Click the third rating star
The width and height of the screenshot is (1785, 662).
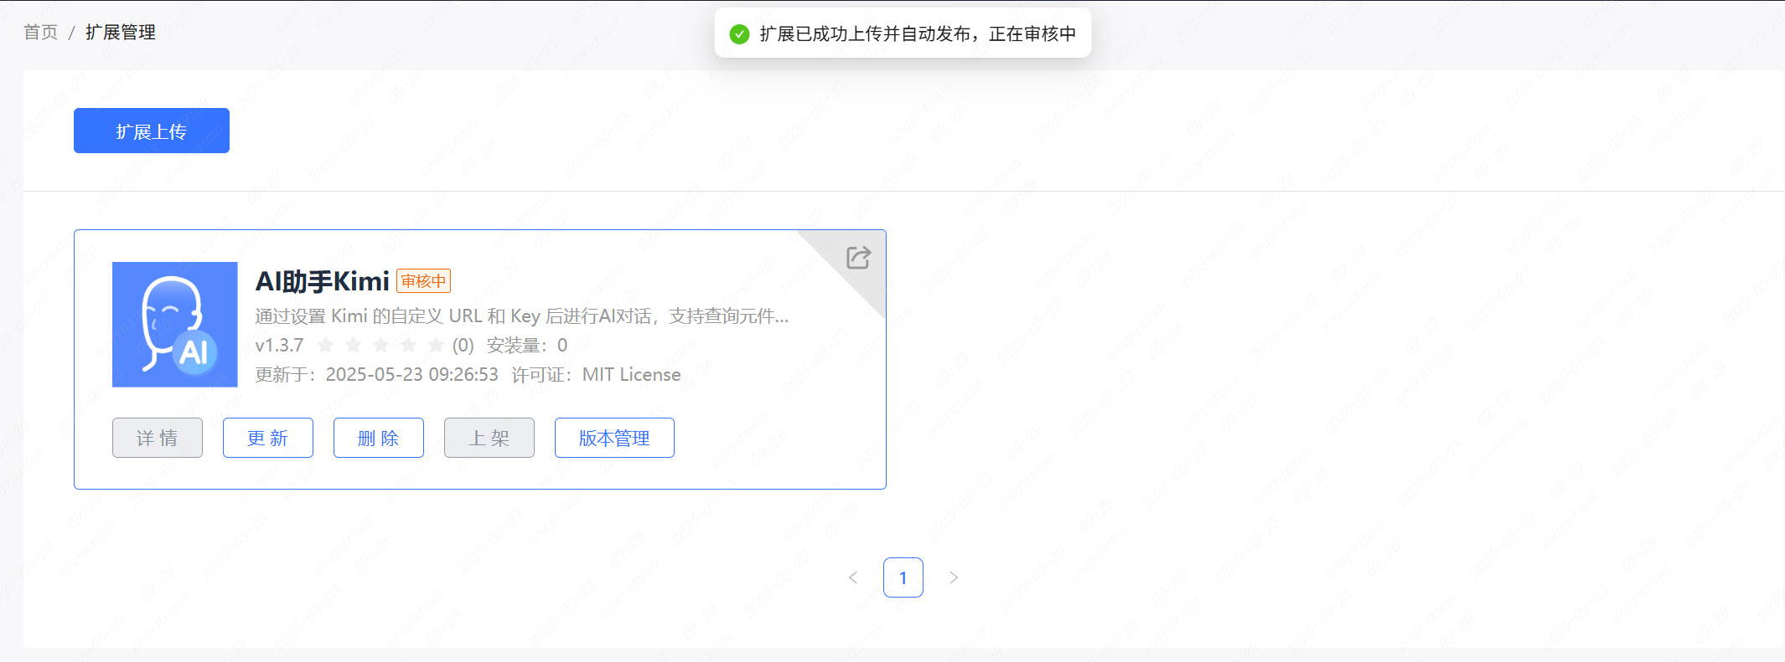pos(381,345)
